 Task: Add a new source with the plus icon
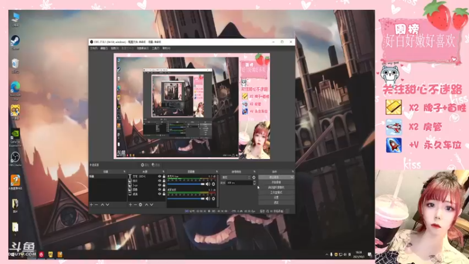point(130,205)
